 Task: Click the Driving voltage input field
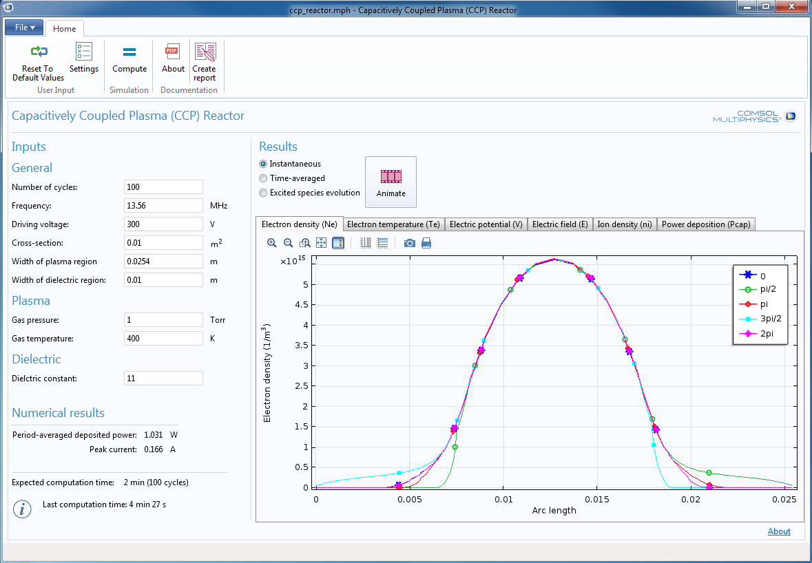tap(163, 224)
